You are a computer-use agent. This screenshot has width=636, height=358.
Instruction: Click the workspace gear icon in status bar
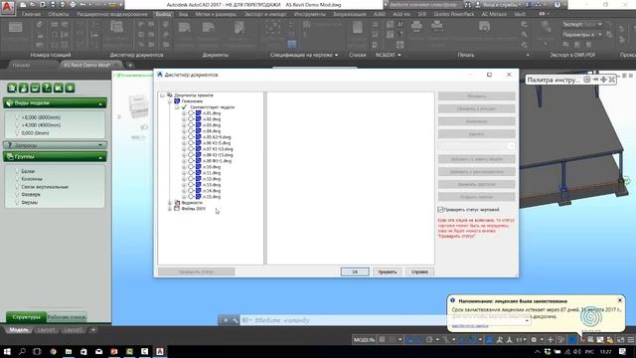coord(535,340)
